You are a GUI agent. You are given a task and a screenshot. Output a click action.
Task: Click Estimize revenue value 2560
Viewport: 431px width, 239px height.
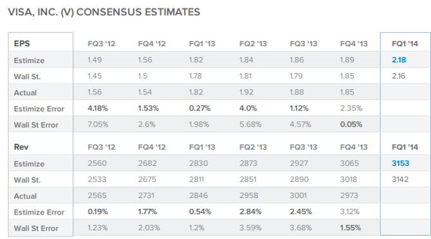97,163
